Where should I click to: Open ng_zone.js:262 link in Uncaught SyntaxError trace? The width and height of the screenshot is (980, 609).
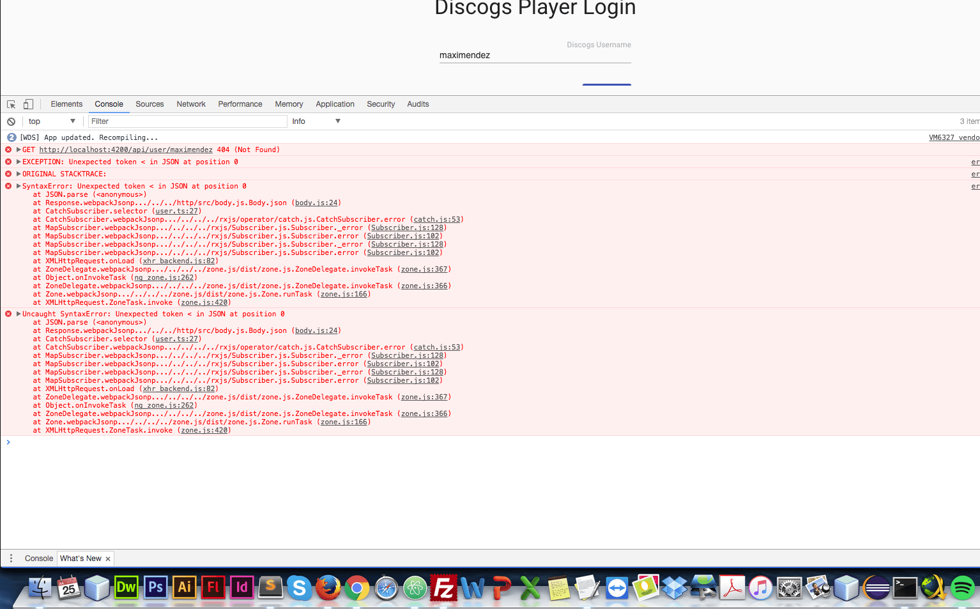coord(164,405)
